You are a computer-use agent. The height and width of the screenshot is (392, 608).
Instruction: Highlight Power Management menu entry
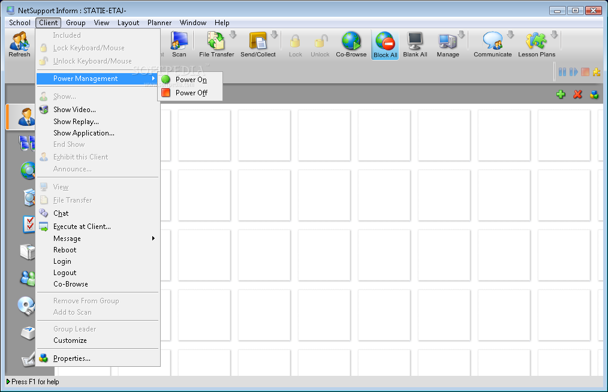click(98, 79)
